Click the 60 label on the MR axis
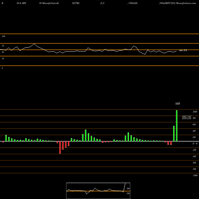This screenshot has height=199, width=199. click(194, 125)
